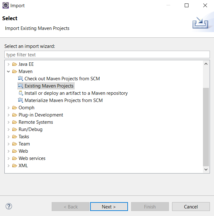Screen dimensions: 214x216
Task: Select the Run/Debug label
Action: pyautogui.click(x=31, y=129)
